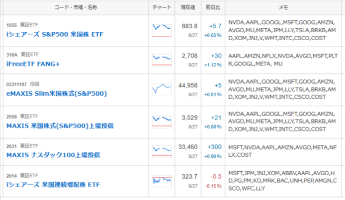Select current price 2,708

tap(189, 56)
